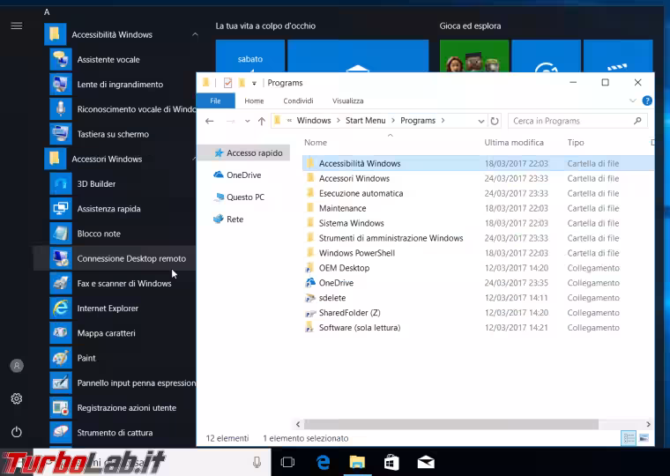Click the Cortana microphone icon
This screenshot has height=476, width=670.
tap(257, 462)
